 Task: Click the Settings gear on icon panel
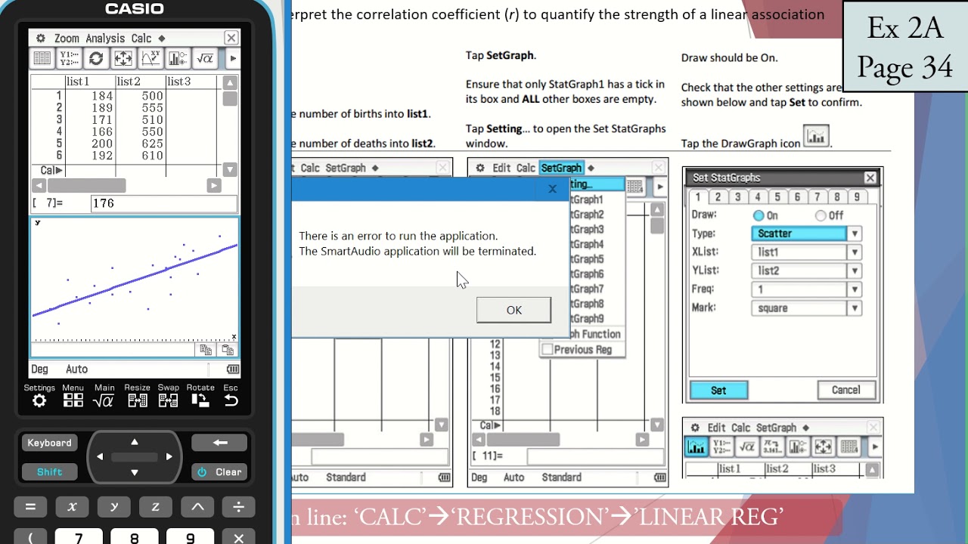coord(39,400)
